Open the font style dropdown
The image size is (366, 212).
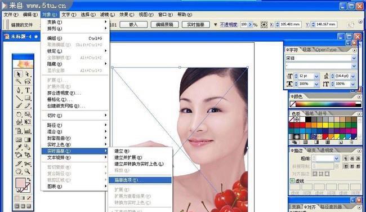coord(354,66)
